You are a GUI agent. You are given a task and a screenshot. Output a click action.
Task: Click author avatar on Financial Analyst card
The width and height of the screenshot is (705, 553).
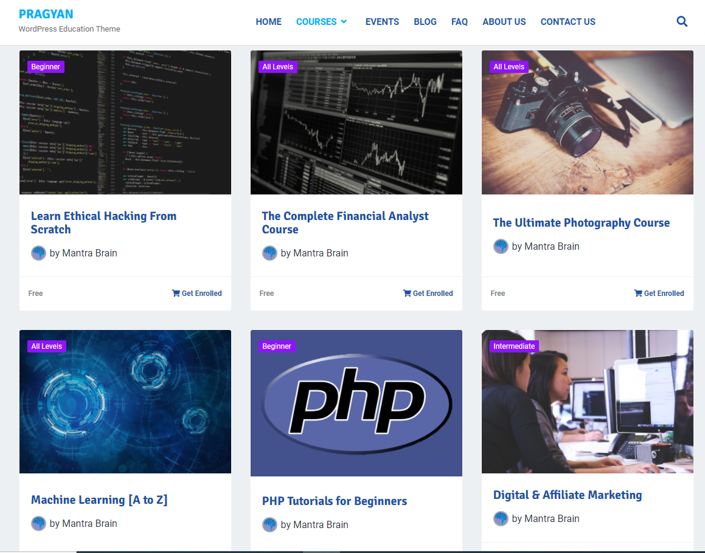click(x=269, y=253)
